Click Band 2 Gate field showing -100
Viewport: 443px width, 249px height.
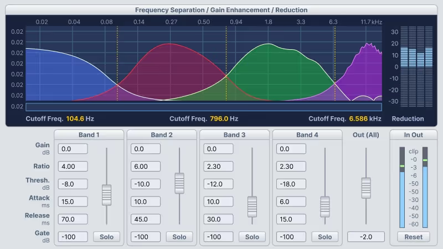146,237
